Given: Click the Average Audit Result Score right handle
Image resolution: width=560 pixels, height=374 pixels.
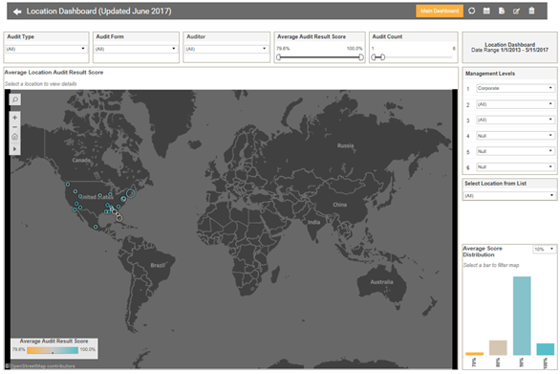Looking at the screenshot, I should [361, 57].
